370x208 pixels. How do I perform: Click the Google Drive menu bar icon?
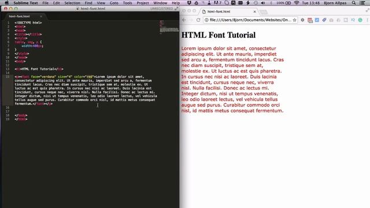point(196,3)
